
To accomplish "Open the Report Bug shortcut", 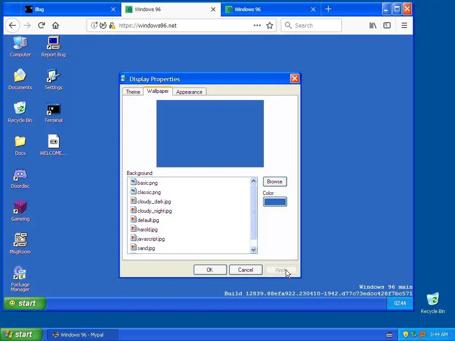I will [x=53, y=46].
